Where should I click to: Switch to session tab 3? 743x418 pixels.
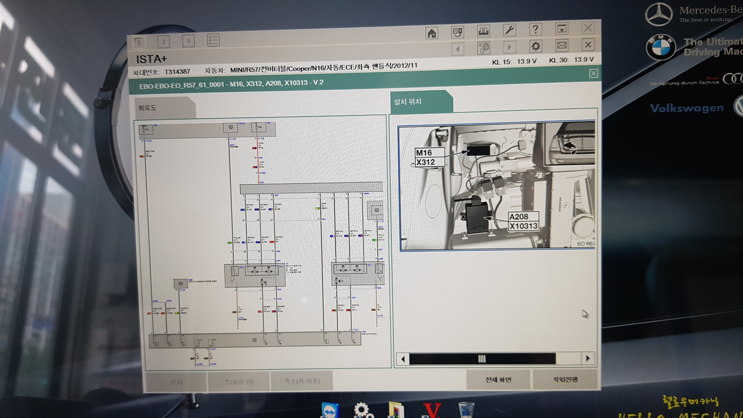coord(188,41)
